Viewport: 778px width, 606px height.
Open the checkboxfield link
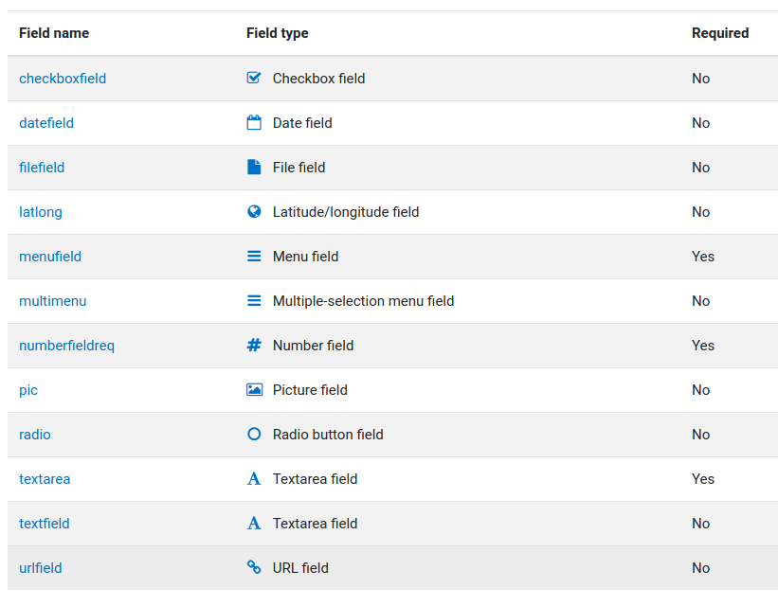click(63, 79)
